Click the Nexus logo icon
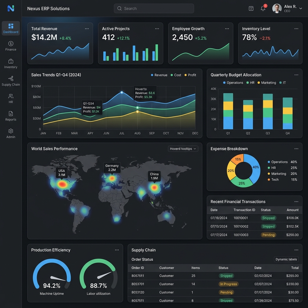 coord(11,8)
